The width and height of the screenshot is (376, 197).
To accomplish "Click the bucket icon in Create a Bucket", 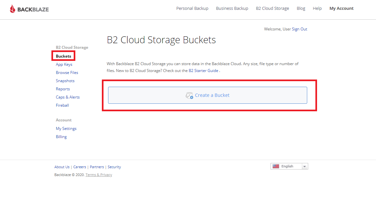I will point(189,96).
